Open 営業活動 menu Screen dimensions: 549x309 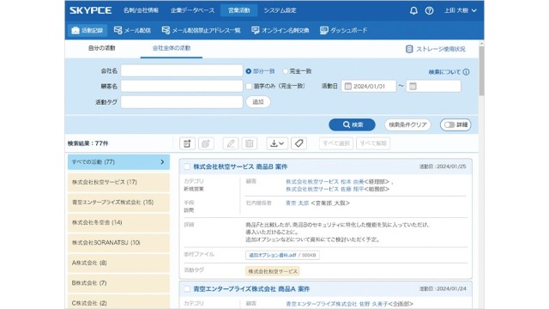(x=239, y=10)
